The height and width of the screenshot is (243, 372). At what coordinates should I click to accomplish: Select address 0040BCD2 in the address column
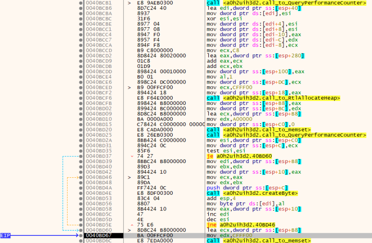point(99,56)
